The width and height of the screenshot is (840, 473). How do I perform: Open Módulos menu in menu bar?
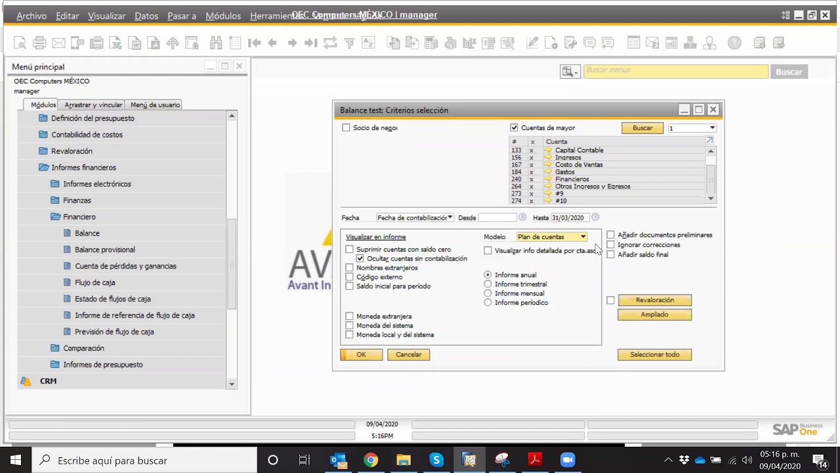pos(223,16)
